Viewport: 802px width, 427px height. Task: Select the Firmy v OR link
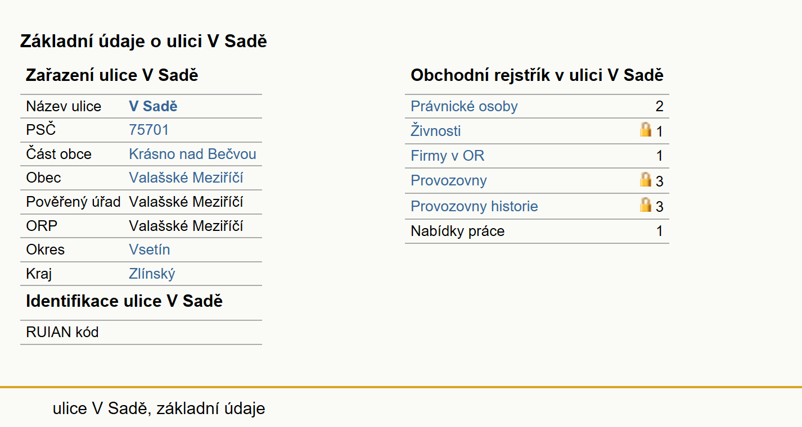tap(448, 156)
